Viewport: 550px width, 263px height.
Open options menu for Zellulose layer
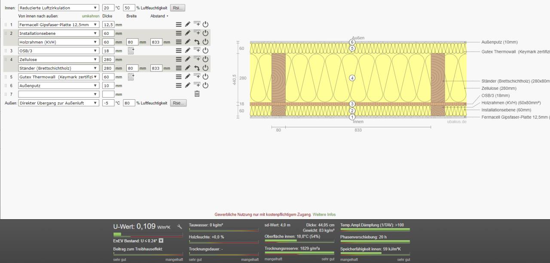pos(179,59)
